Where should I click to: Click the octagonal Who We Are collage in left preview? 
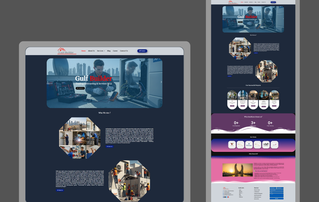tap(80, 138)
